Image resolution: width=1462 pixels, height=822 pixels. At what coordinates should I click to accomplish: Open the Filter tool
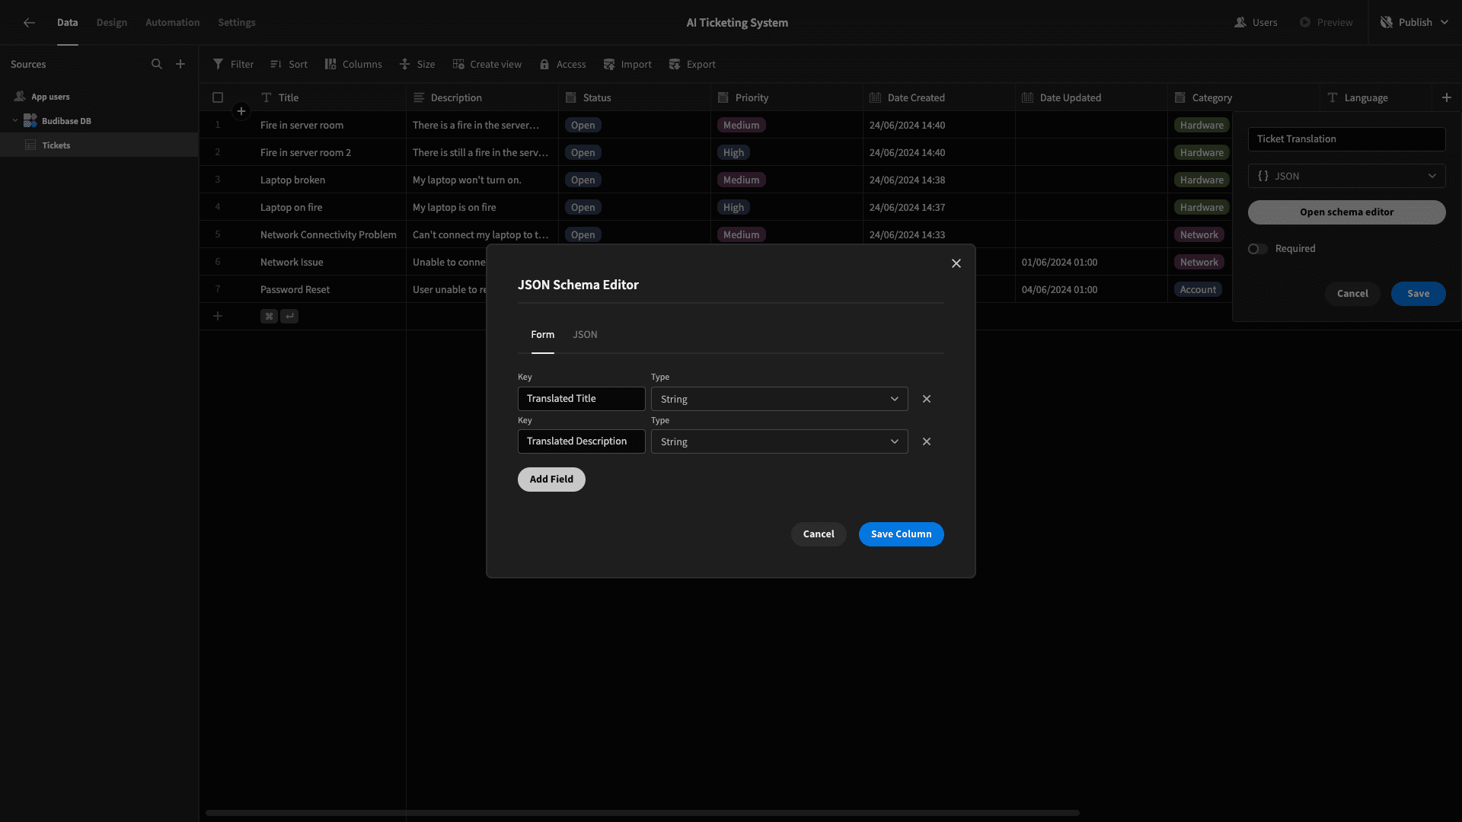pyautogui.click(x=233, y=65)
